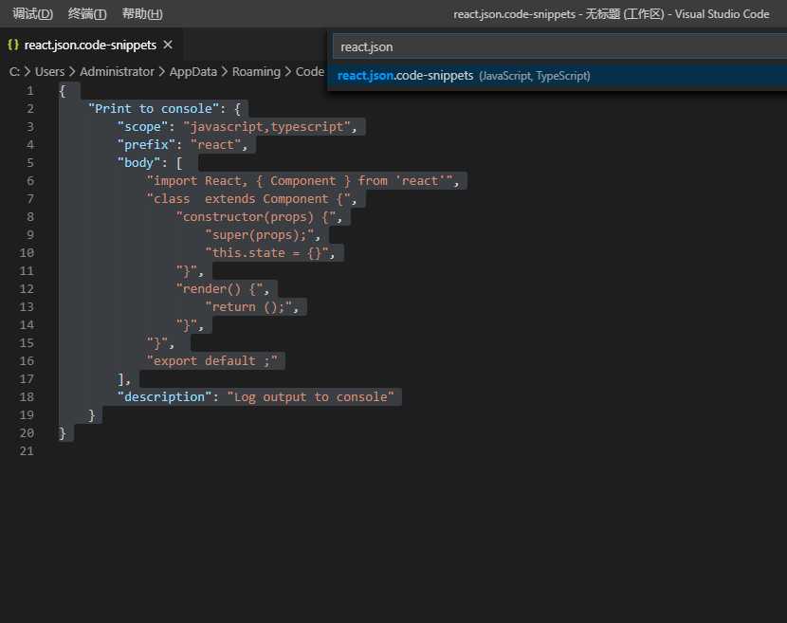Click the JSON braces icon on the tab
Image resolution: width=787 pixels, height=623 pixels.
pyautogui.click(x=13, y=46)
